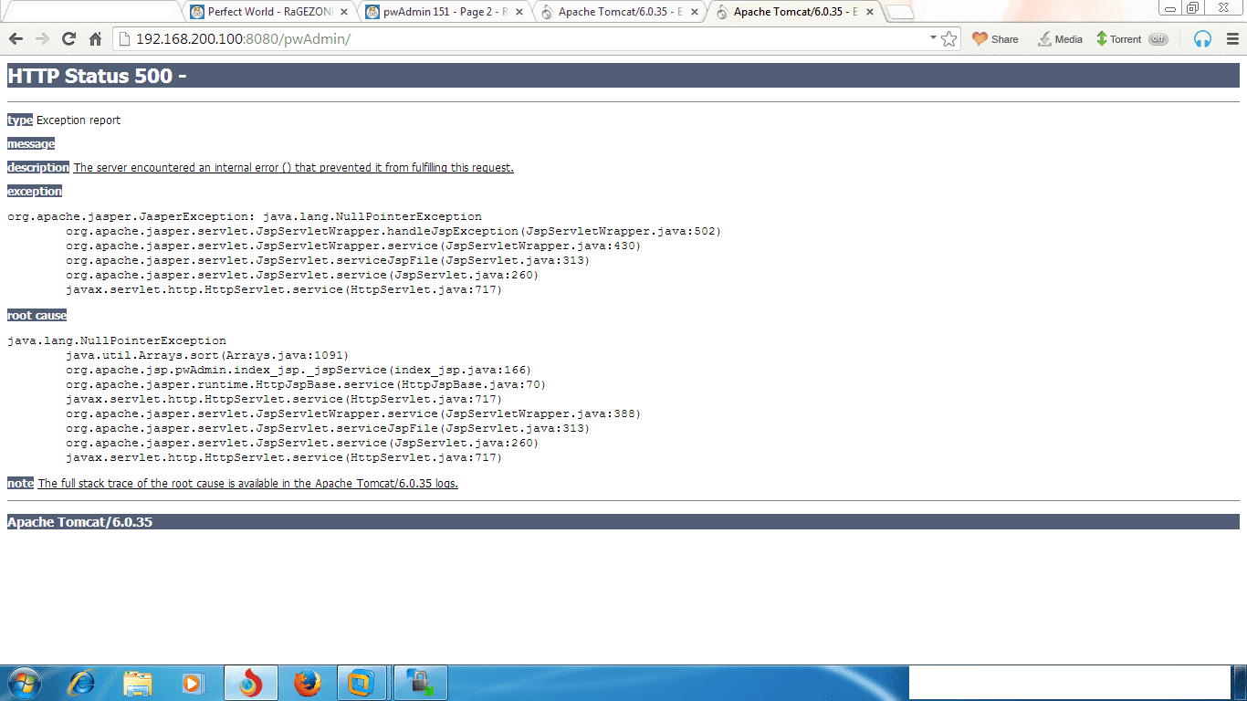Open the browser home page icon

coord(95,38)
